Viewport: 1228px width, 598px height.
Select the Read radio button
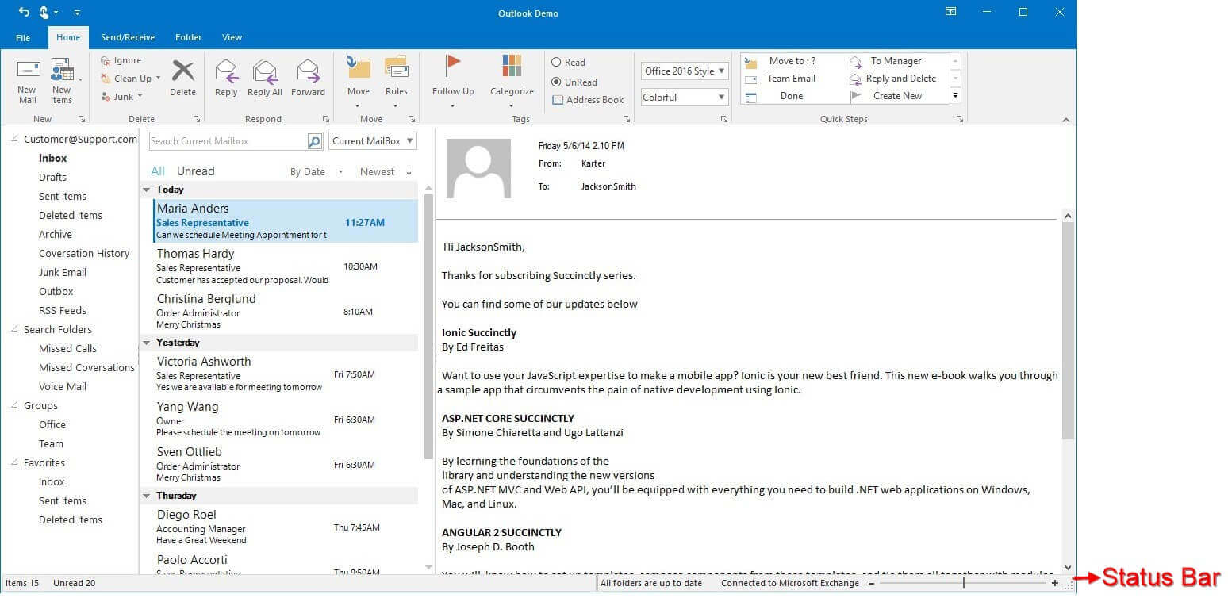coord(557,63)
